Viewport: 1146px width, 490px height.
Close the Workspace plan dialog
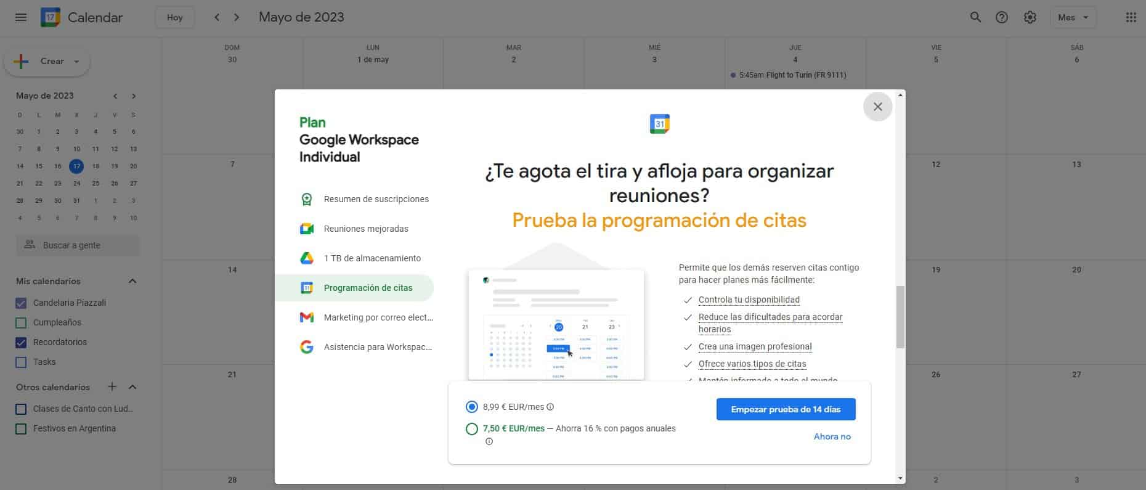pos(877,107)
